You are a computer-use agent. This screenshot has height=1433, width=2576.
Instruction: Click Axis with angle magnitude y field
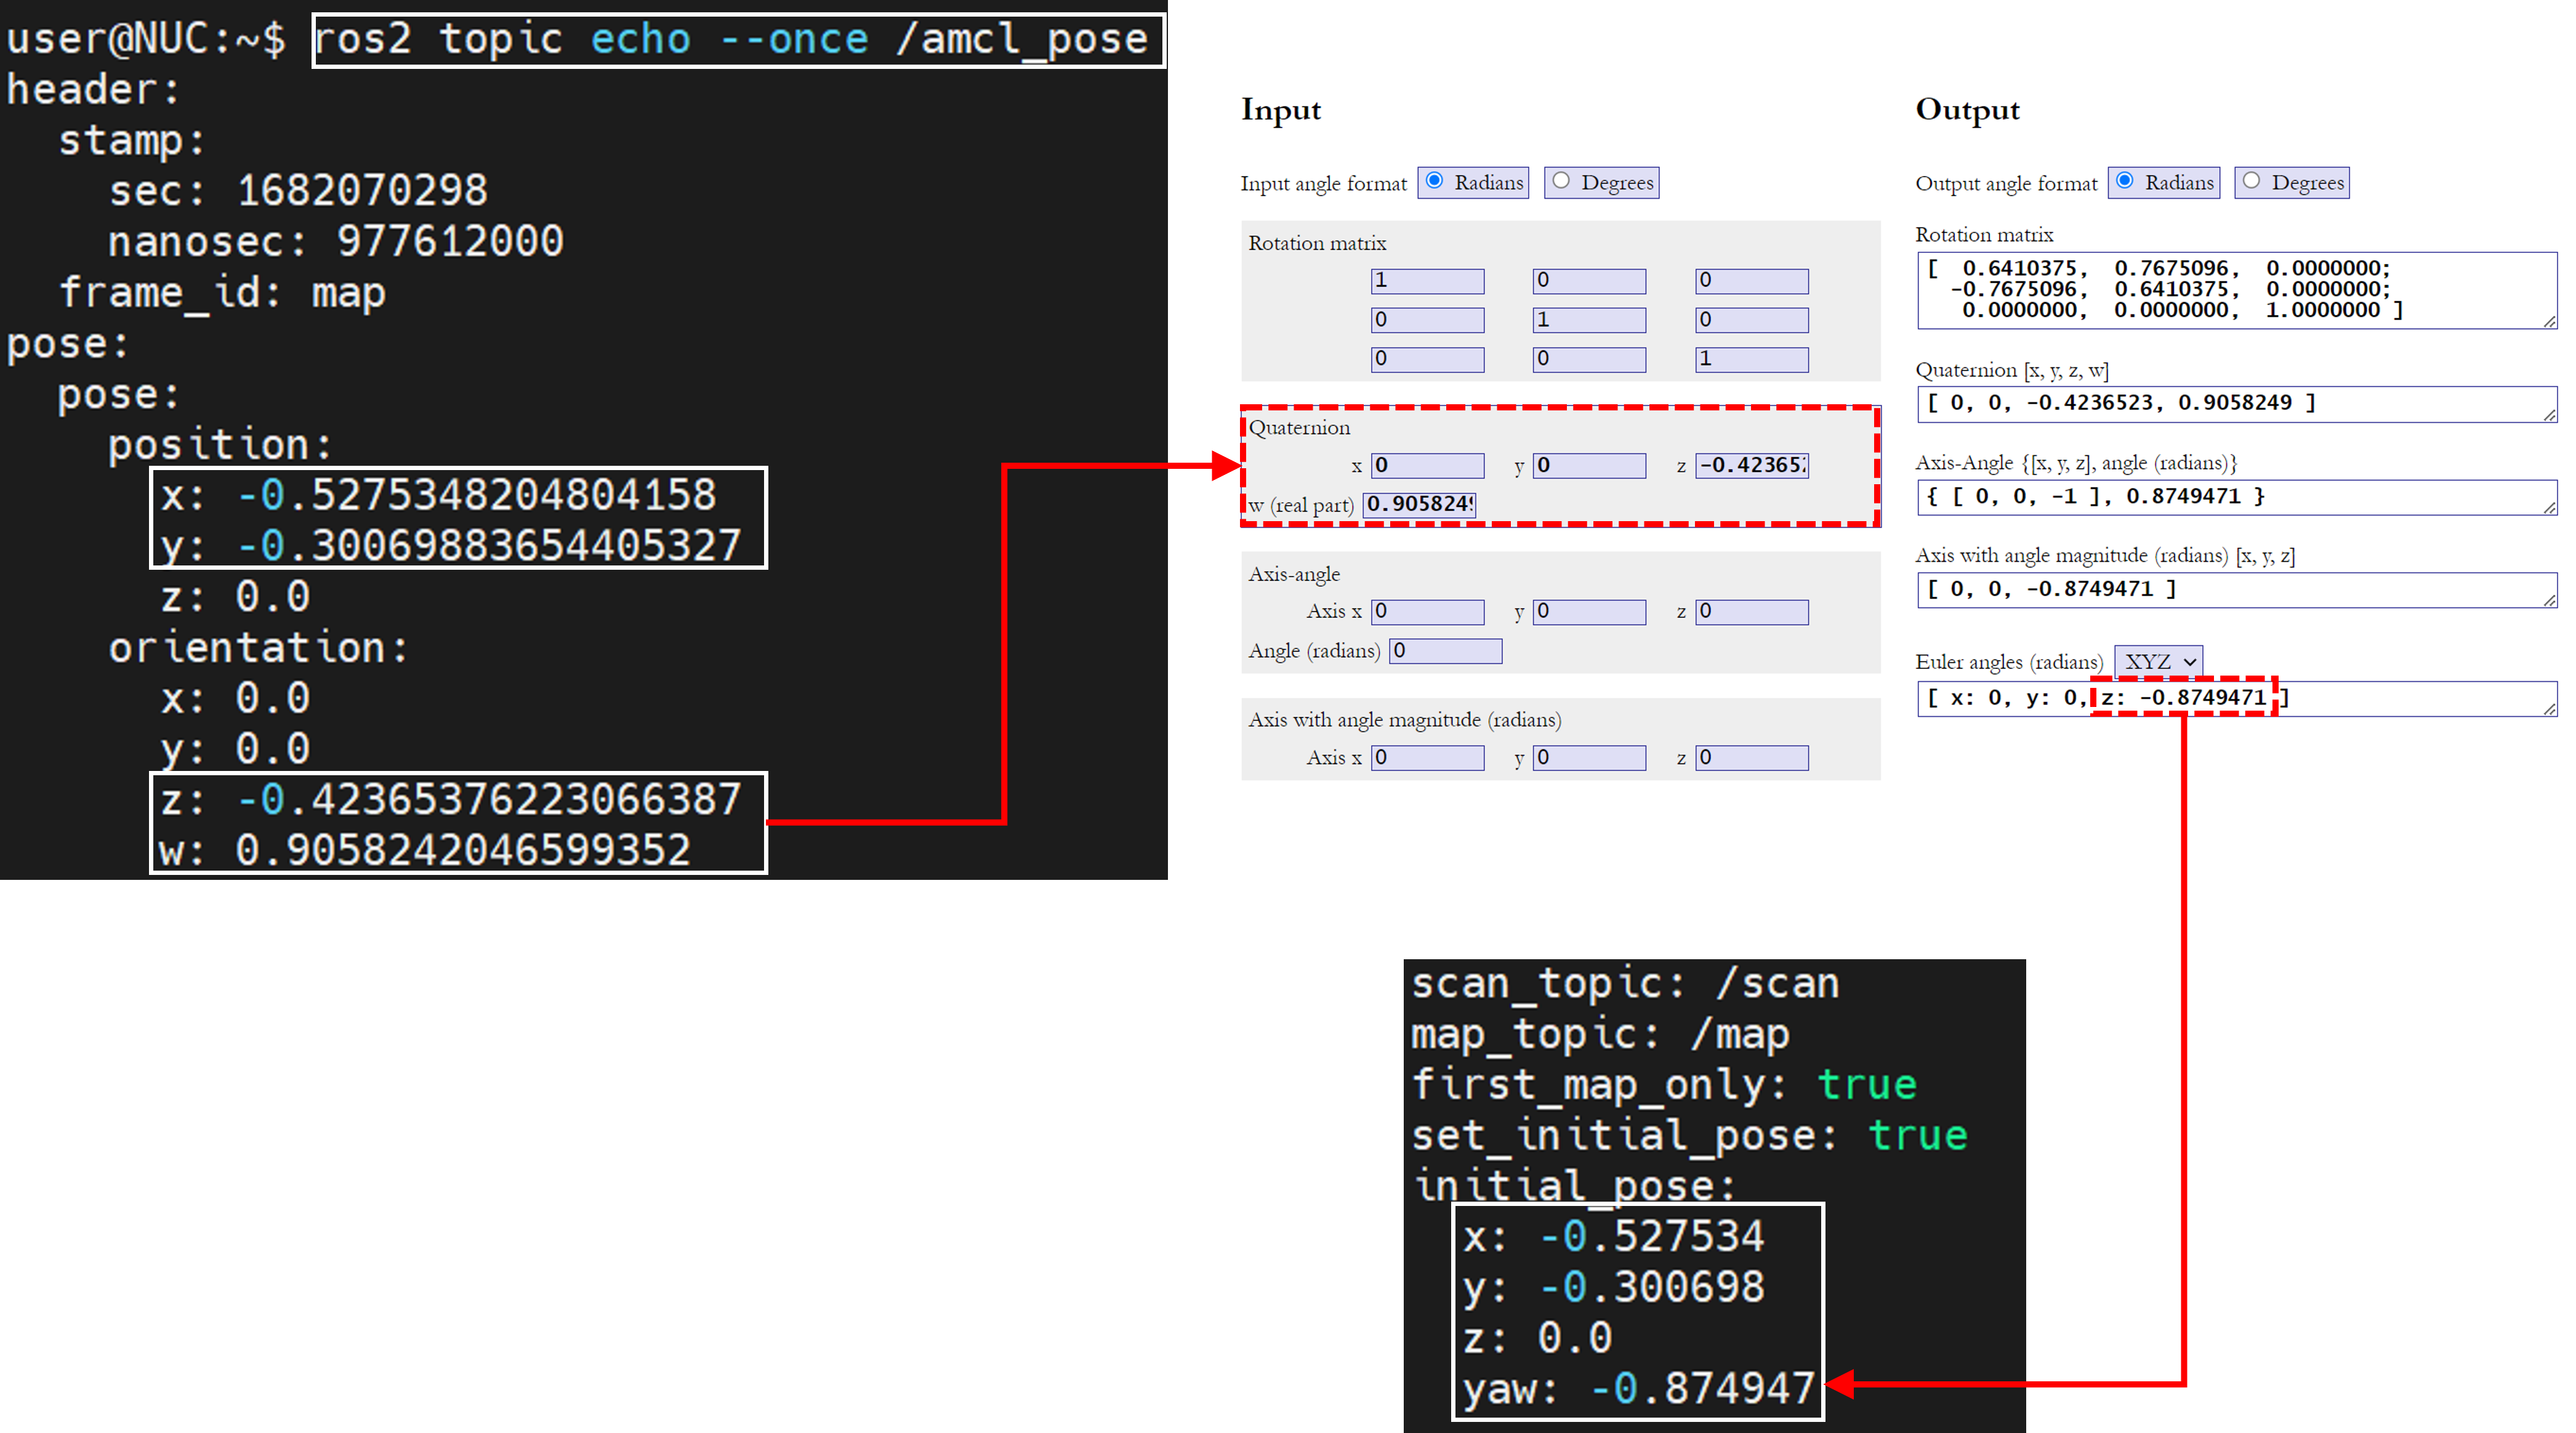click(1589, 757)
